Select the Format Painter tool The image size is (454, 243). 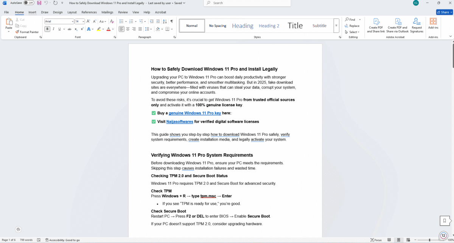point(27,32)
